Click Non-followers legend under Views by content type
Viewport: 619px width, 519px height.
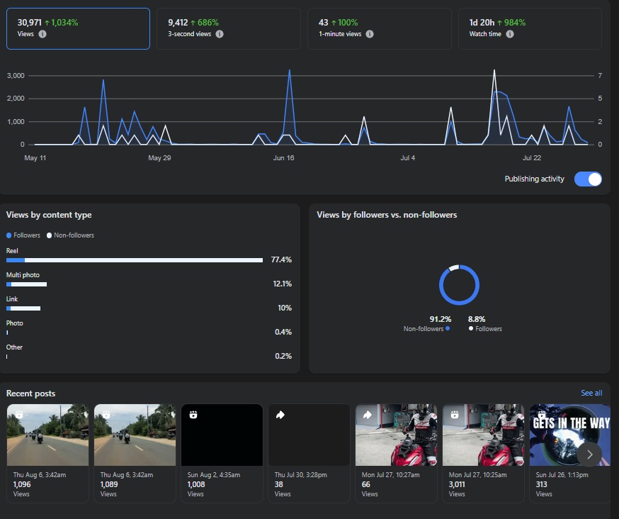coord(70,235)
